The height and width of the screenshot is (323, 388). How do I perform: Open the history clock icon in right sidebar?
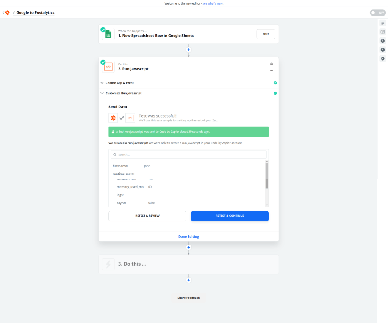(383, 50)
